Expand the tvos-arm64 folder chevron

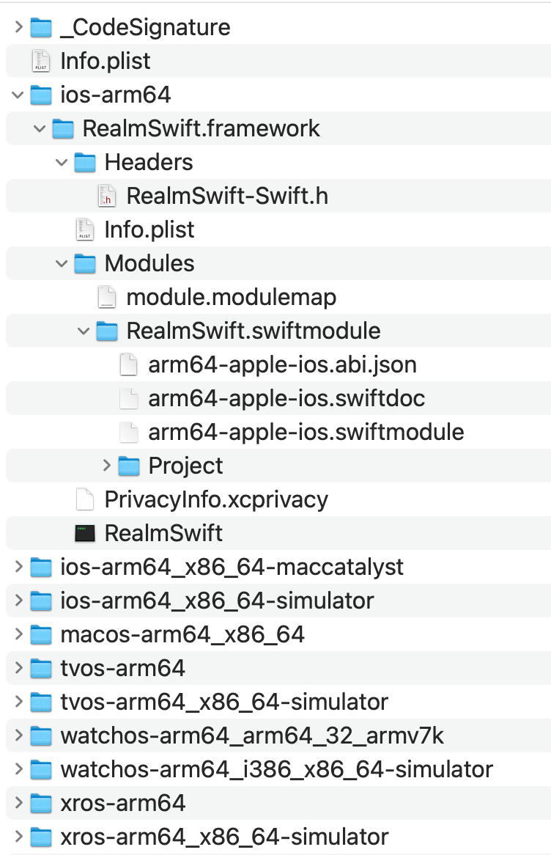18,668
